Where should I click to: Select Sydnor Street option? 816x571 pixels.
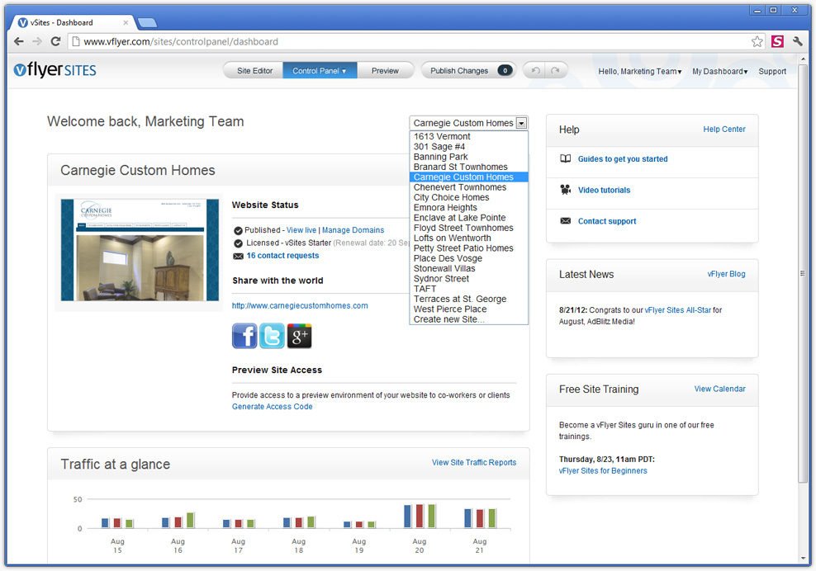tap(468, 278)
